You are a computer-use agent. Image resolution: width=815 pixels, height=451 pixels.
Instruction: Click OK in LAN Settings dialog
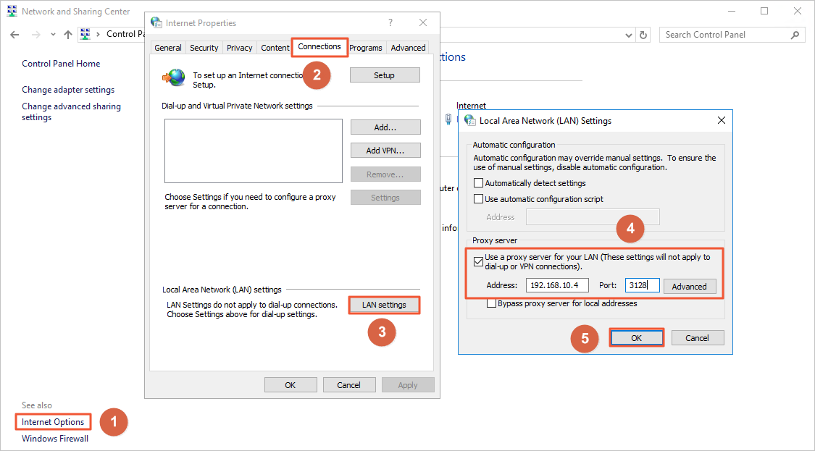(637, 338)
